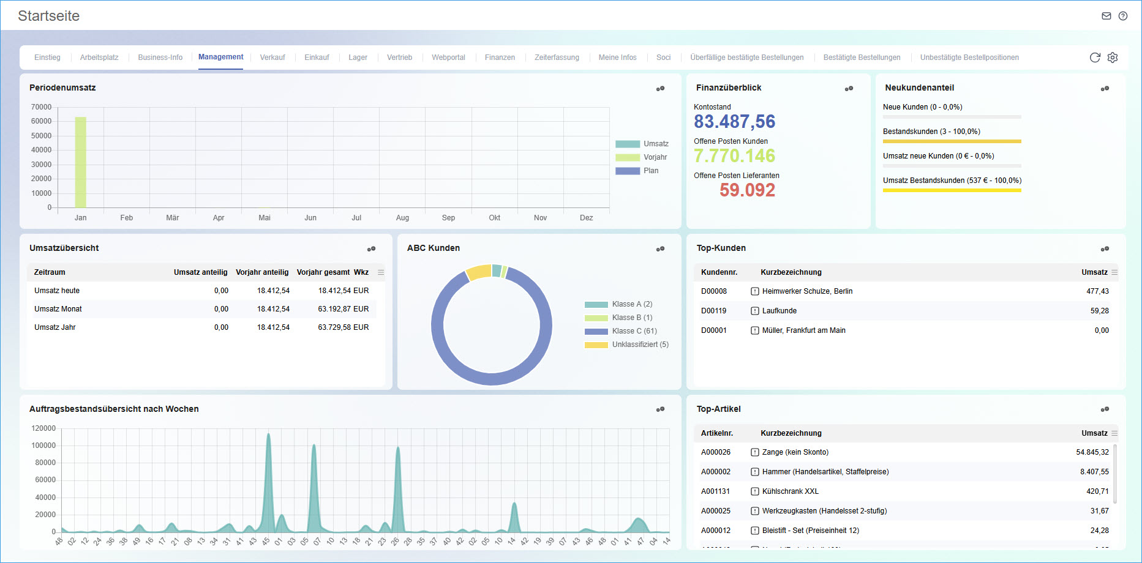Click the Unklassifiziert yellow legend swatch
Viewport: 1142px width, 563px height.
pyautogui.click(x=596, y=345)
